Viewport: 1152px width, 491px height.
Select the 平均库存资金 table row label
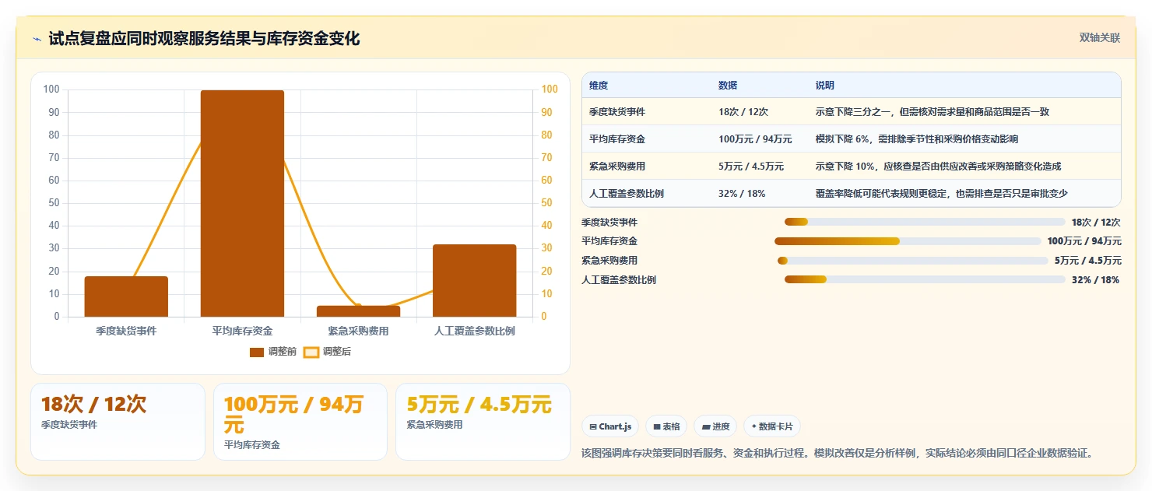point(617,139)
